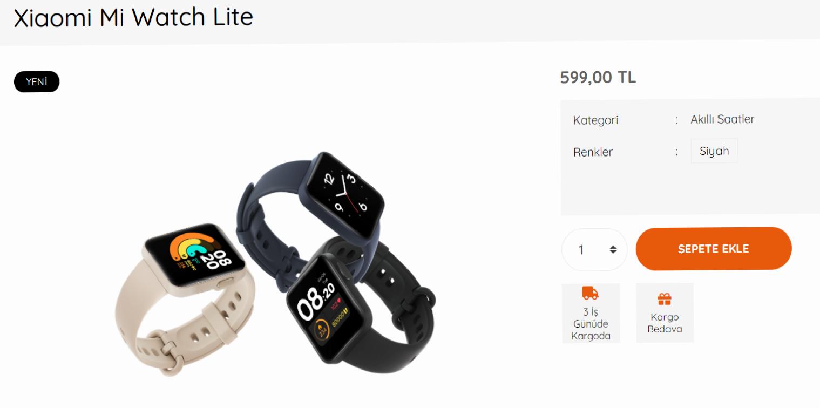Click the 3 İş Günüde Kargoda label
This screenshot has width=820, height=408.
click(x=591, y=324)
